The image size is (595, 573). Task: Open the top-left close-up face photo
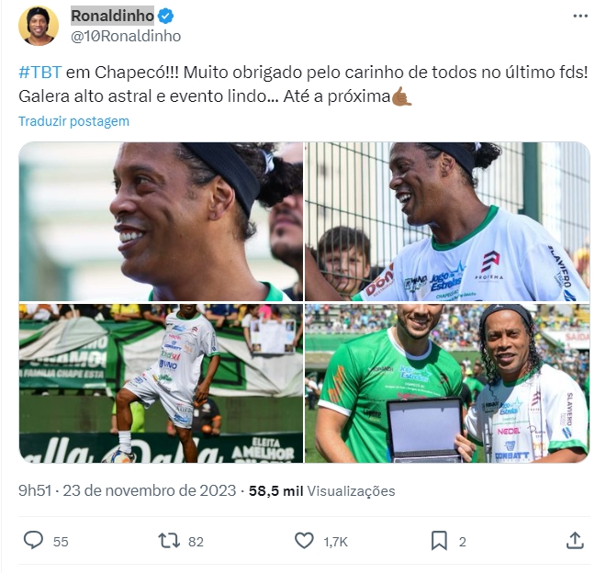[x=161, y=221]
